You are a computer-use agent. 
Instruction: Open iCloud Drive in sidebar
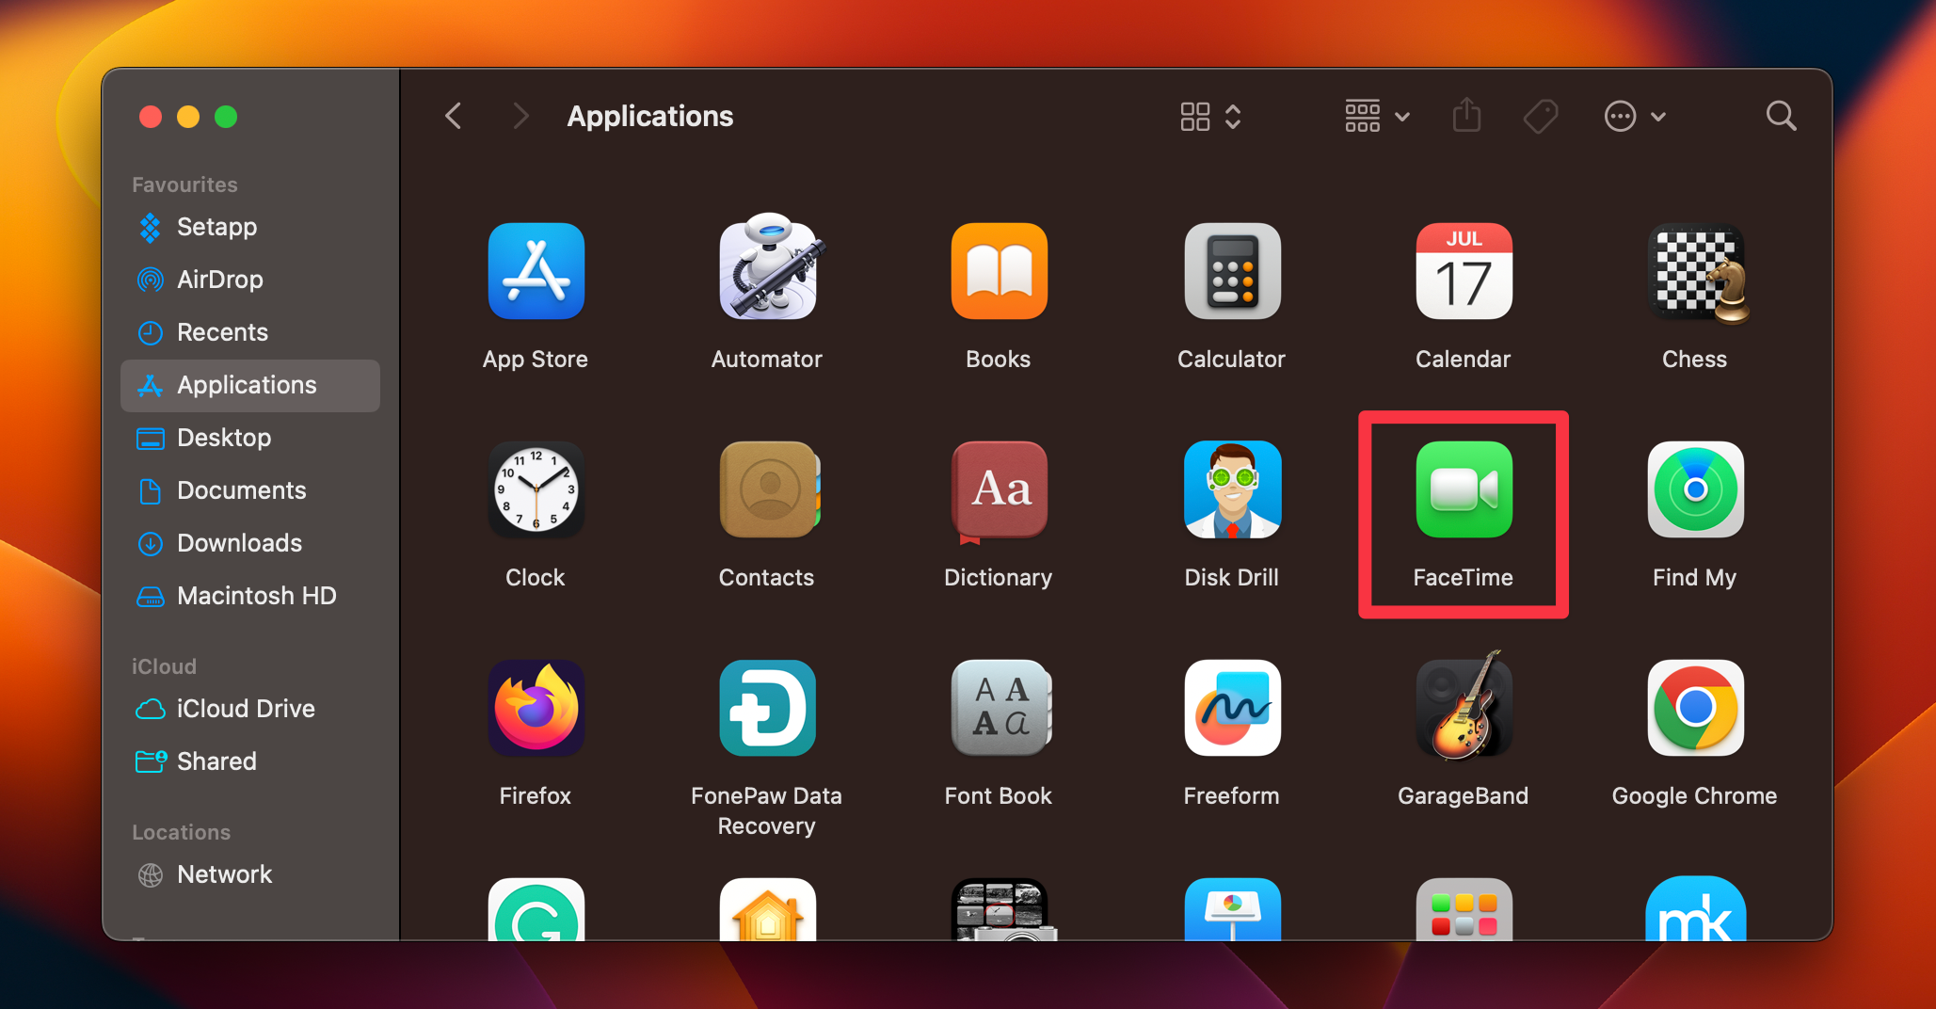point(245,709)
